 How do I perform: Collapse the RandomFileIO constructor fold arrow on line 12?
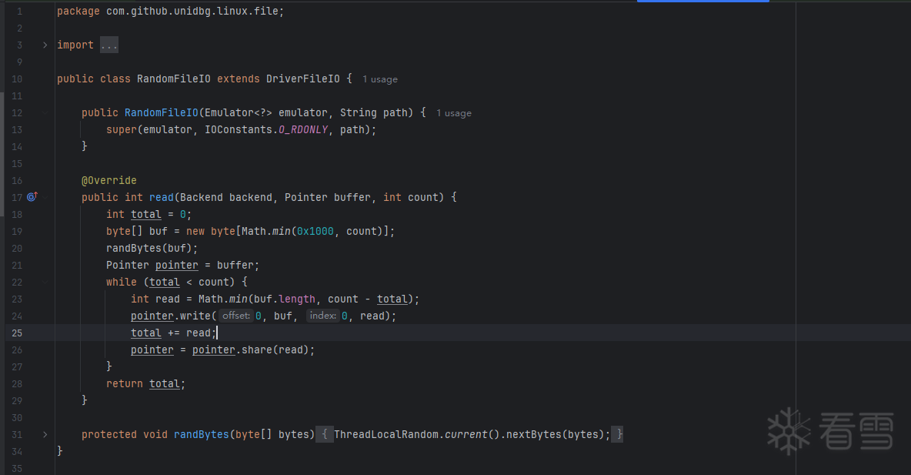[x=45, y=113]
